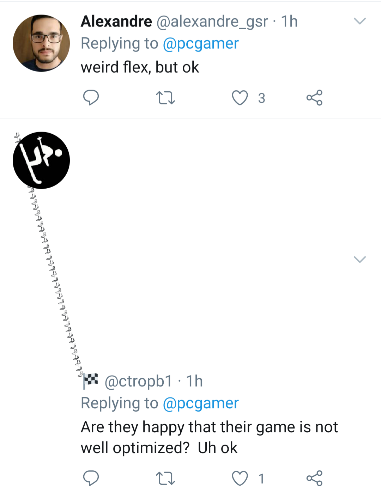Reply to Alexandre's tweet

[91, 98]
